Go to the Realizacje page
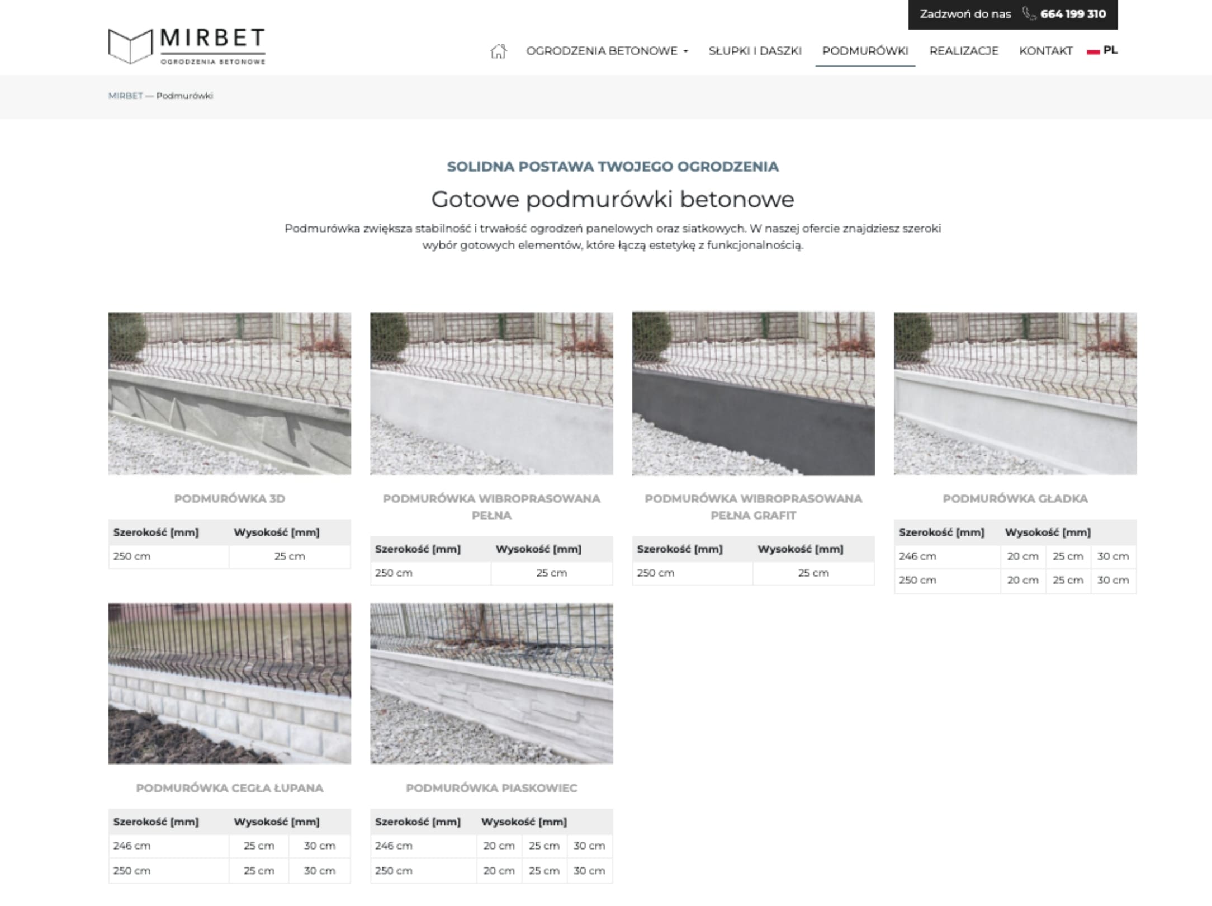1212x906 pixels. 963,51
